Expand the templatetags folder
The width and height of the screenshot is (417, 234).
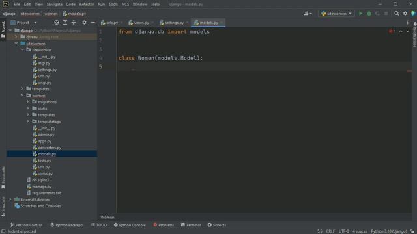(x=28, y=122)
